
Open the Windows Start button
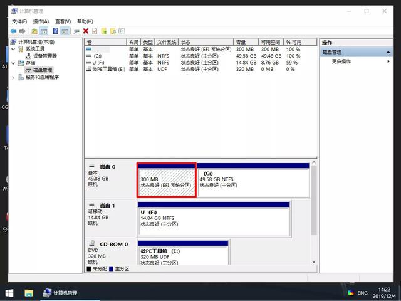tap(9, 293)
